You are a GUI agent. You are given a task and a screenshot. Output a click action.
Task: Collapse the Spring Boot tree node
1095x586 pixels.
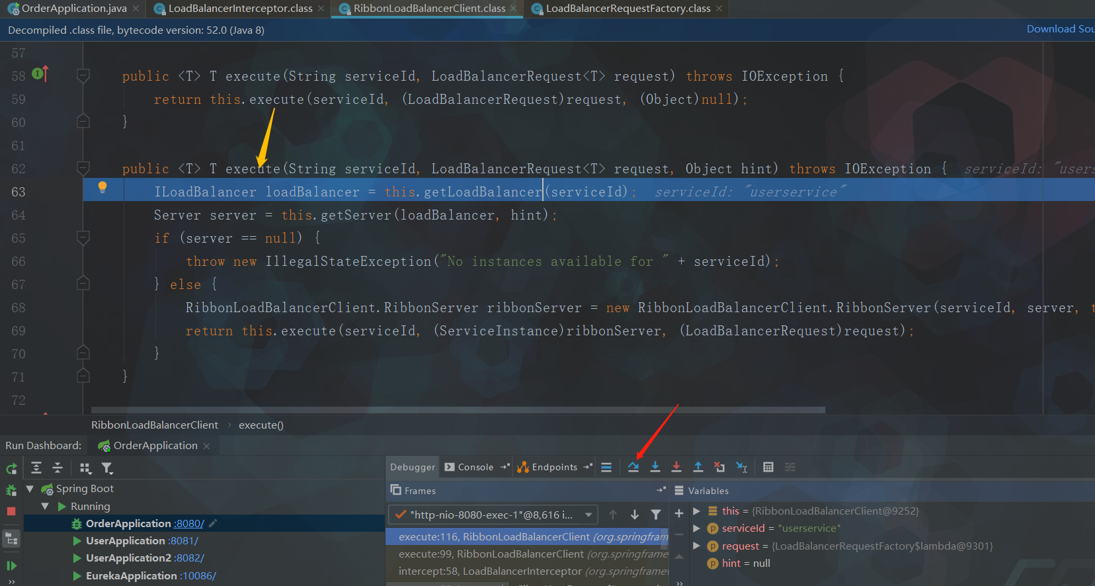pos(30,489)
